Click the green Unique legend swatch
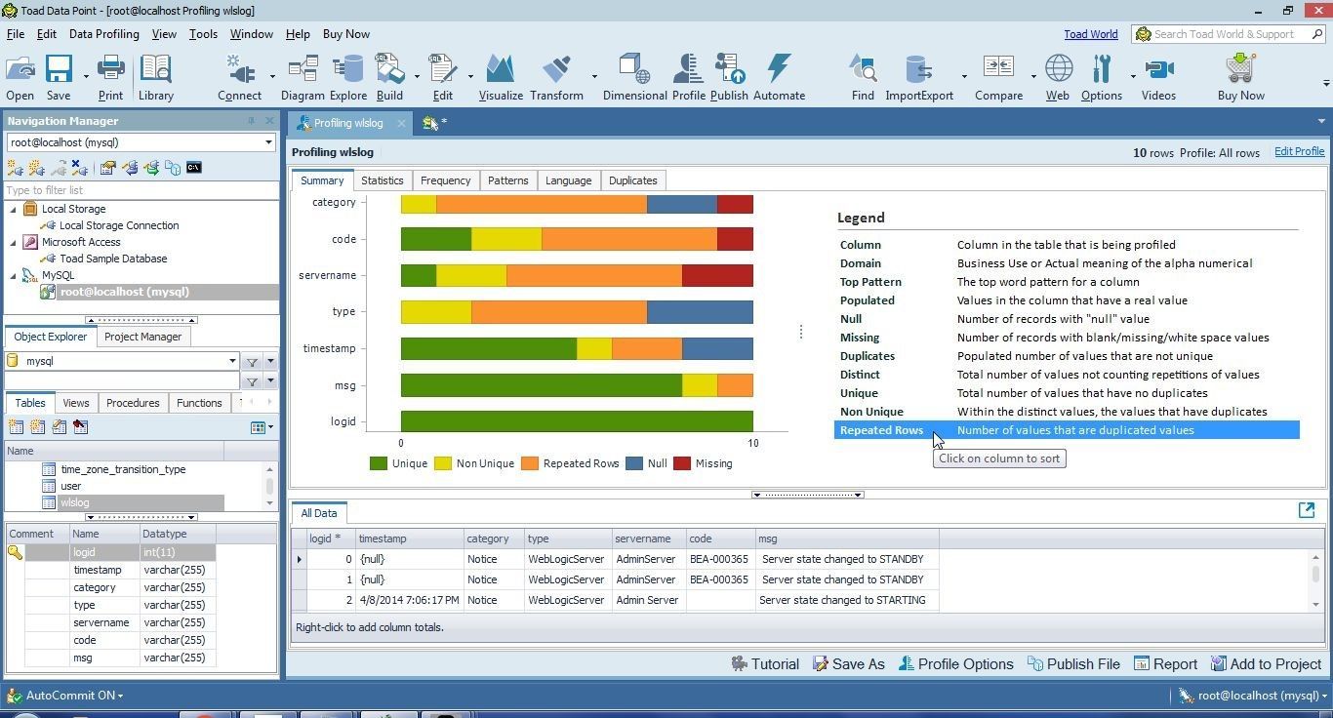Image resolution: width=1333 pixels, height=718 pixels. click(x=379, y=464)
